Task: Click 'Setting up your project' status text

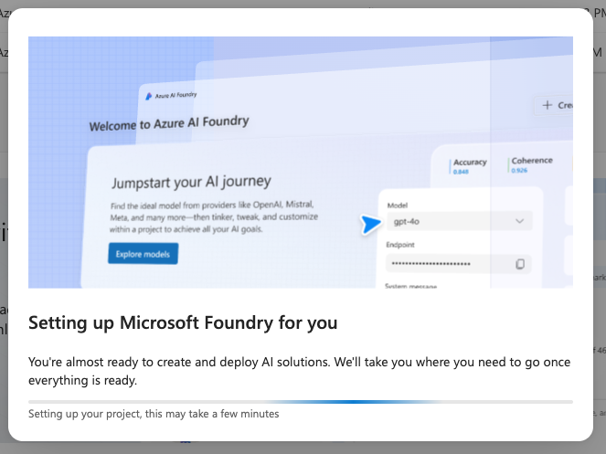Action: (154, 414)
